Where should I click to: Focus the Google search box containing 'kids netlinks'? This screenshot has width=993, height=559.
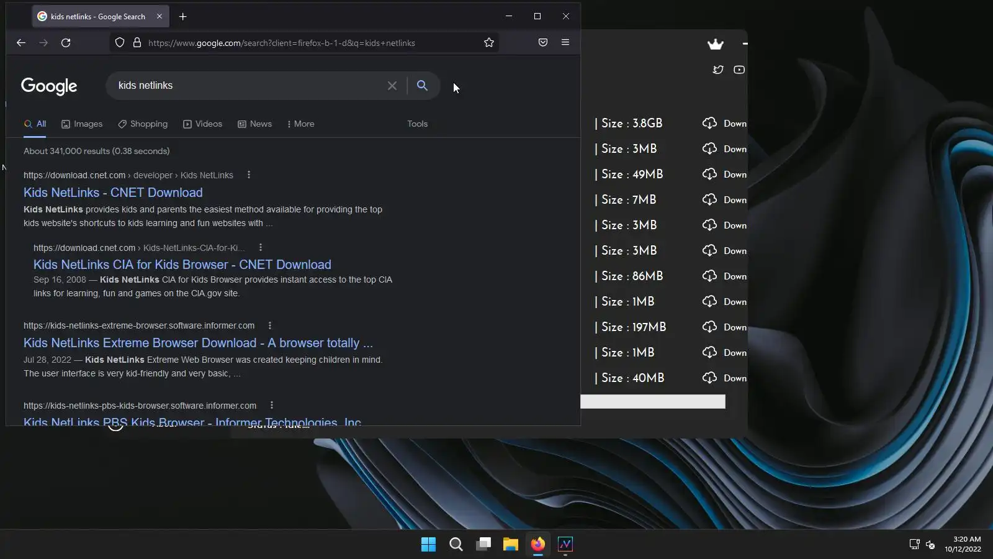pyautogui.click(x=248, y=86)
